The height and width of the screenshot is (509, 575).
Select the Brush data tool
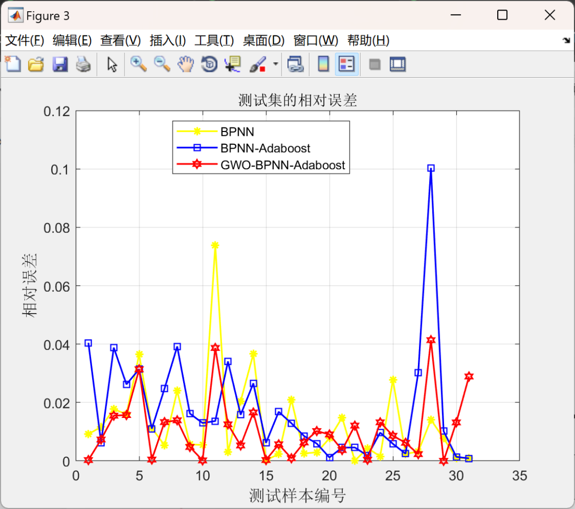tap(258, 64)
